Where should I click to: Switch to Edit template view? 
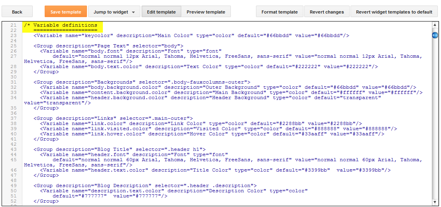(161, 12)
